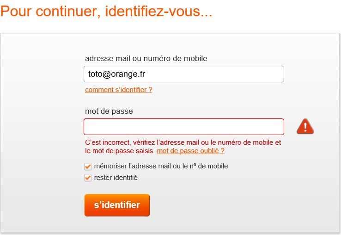This screenshot has height=235, width=341.
Task: Toggle the "rester identifié" checkbox
Action: click(x=88, y=178)
